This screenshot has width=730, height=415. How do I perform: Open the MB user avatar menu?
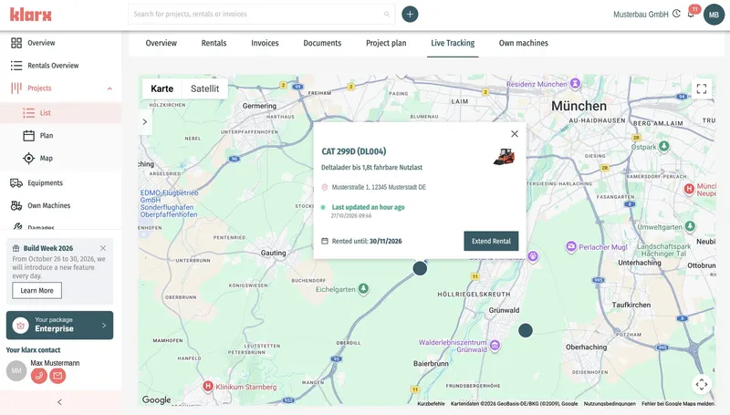[714, 15]
